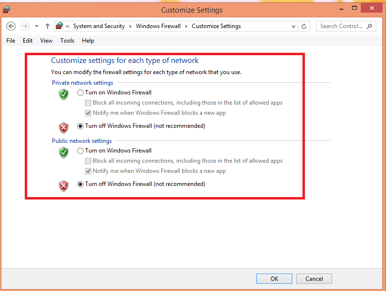Open the Tools menu
This screenshot has width=386, height=291.
(x=67, y=41)
